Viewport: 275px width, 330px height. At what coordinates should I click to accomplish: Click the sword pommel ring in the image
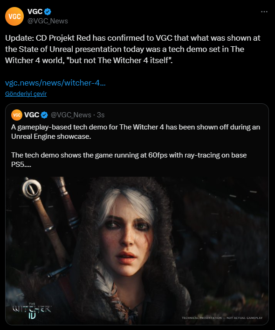pyautogui.click(x=32, y=188)
